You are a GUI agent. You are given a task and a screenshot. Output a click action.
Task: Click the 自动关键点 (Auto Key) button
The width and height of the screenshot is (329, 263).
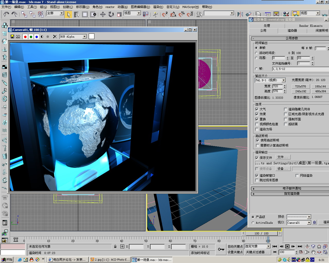(235, 246)
